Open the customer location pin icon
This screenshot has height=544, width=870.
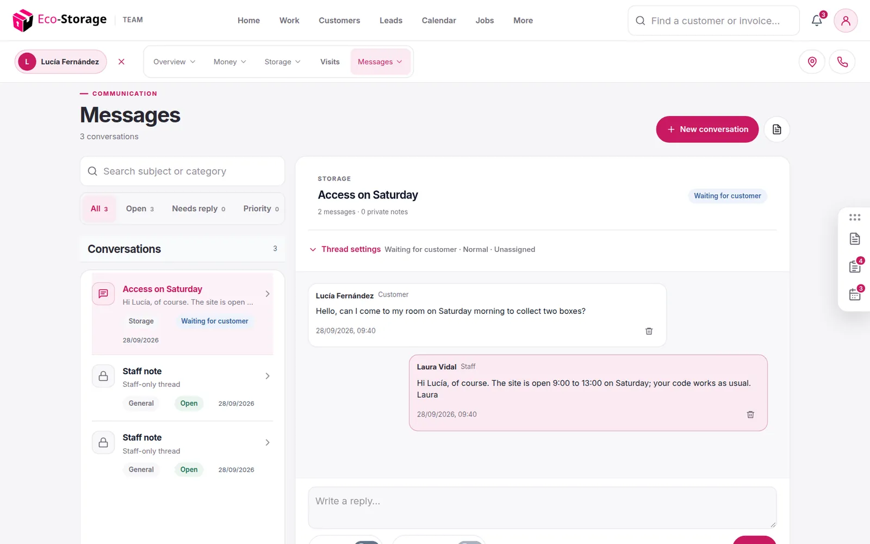tap(812, 61)
